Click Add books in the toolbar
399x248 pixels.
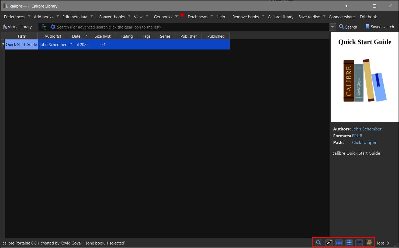pos(44,17)
